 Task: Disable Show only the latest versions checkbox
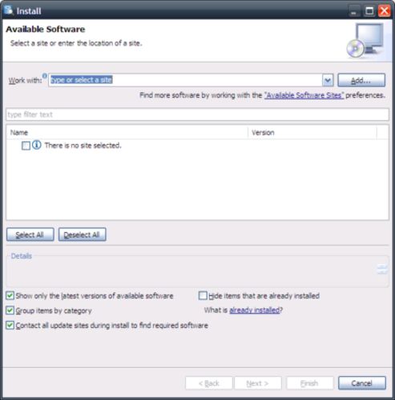point(10,296)
